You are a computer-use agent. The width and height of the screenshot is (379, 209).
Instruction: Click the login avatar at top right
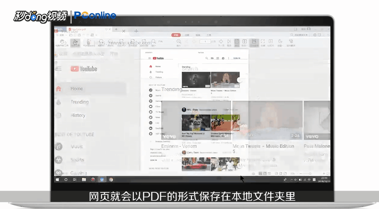click(x=309, y=29)
